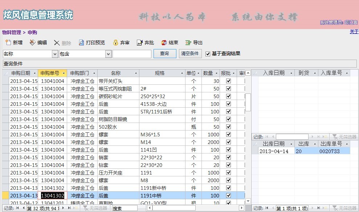
Task: Open 入库日期 column filter dropdown
Action: click(x=291, y=73)
